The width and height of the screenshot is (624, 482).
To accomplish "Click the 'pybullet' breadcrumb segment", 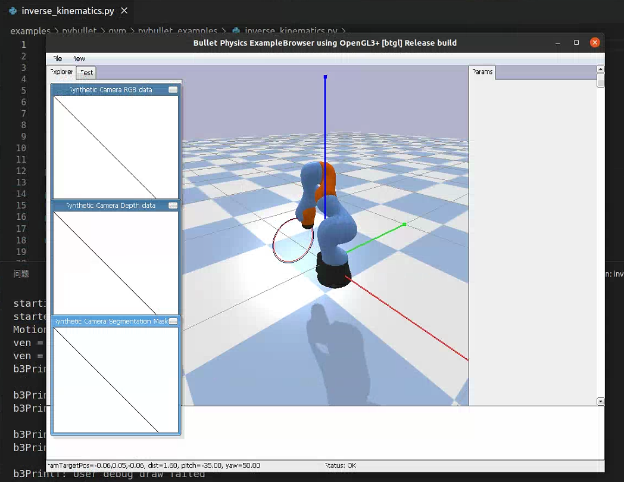I will coord(79,31).
